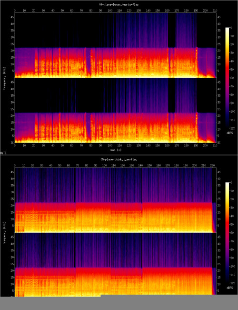Image resolution: width=238 pixels, height=310 pixels.
Task: Click the 'HiTE' text at the left edge
Action: click(3, 153)
